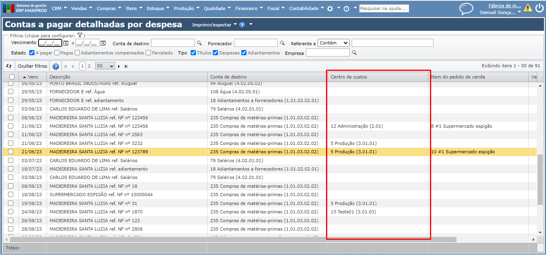Image resolution: width=546 pixels, height=255 pixels.
Task: Open the Itens menu
Action: tap(134, 8)
